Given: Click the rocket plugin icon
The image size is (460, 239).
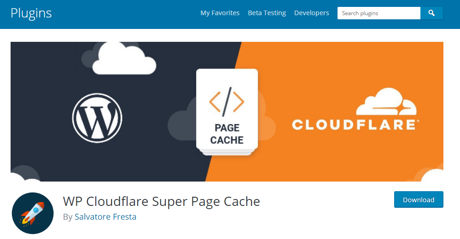Looking at the screenshot, I should click(33, 213).
